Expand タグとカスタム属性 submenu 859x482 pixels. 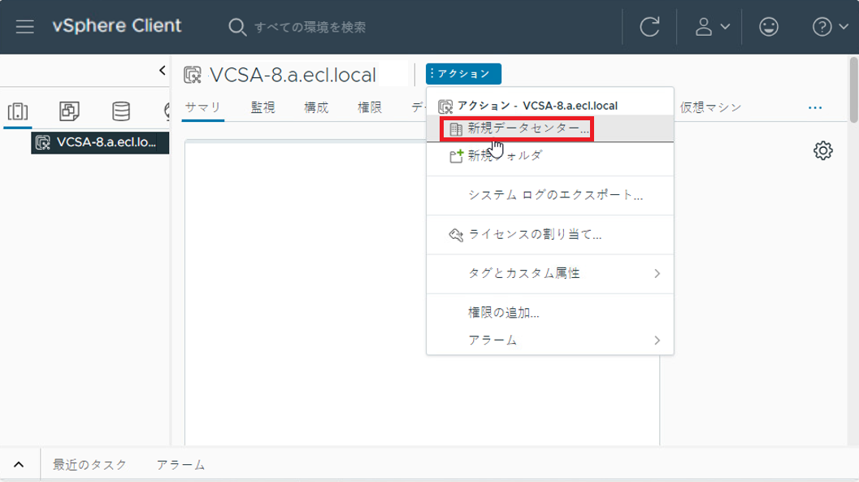click(x=550, y=273)
